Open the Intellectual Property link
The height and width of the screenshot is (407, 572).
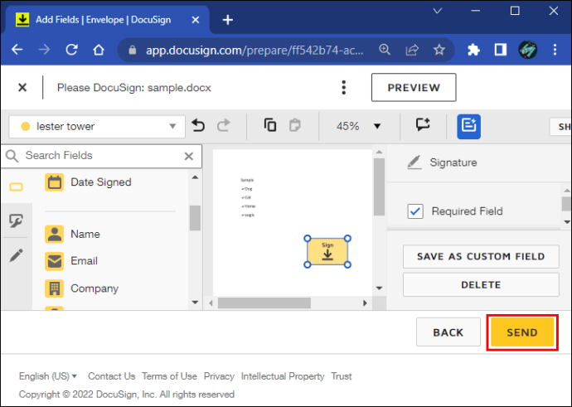pyautogui.click(x=283, y=376)
